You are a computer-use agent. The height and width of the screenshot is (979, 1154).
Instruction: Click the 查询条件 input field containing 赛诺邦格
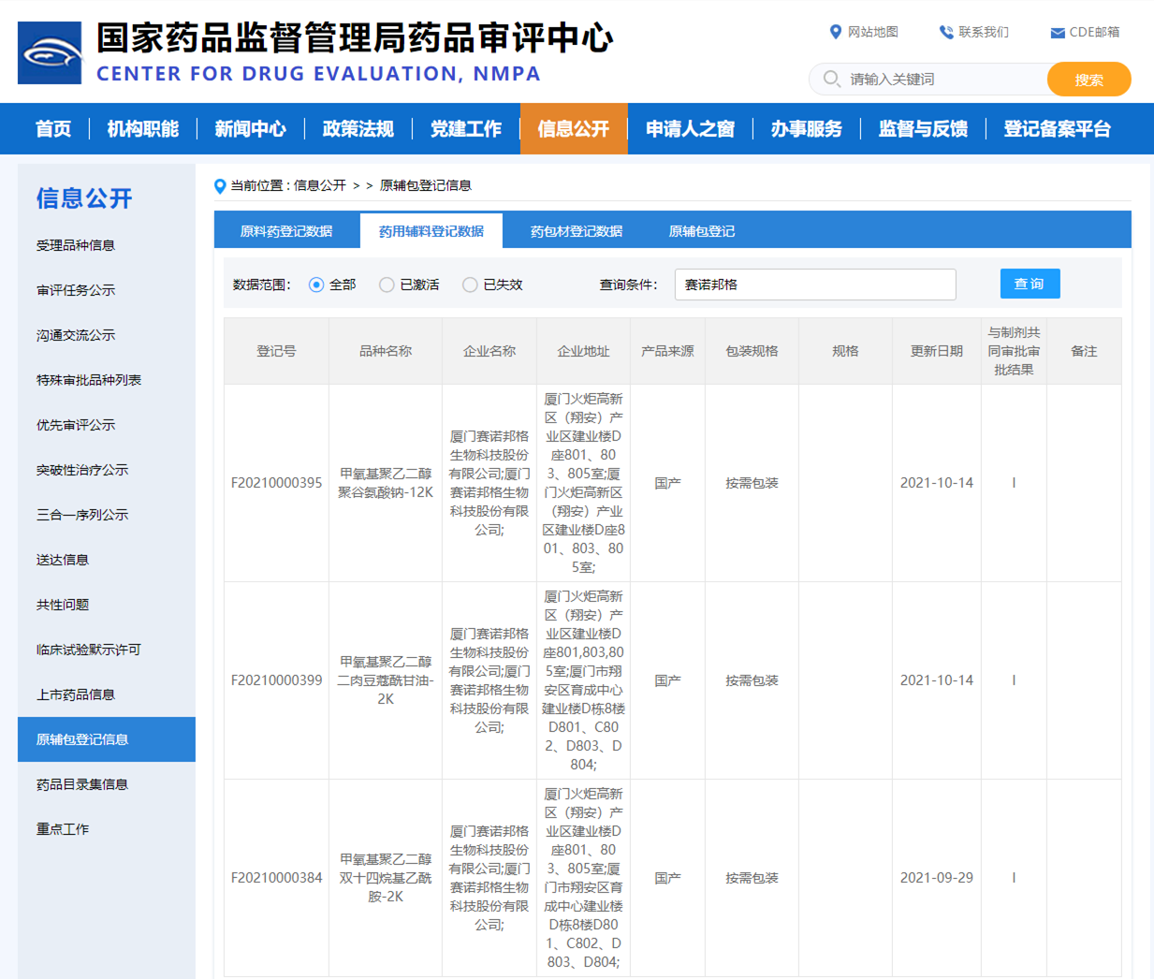coord(815,284)
